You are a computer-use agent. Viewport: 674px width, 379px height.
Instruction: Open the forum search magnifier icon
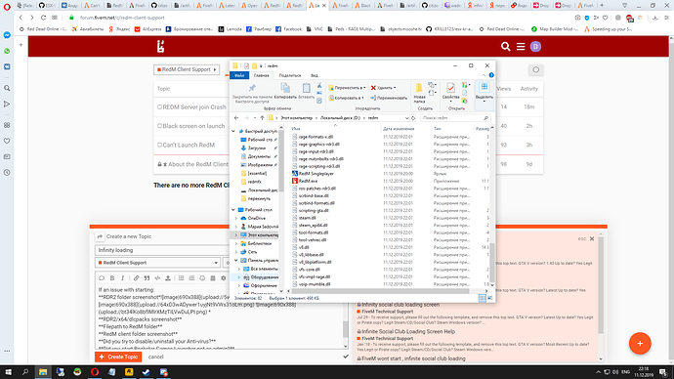coord(506,47)
